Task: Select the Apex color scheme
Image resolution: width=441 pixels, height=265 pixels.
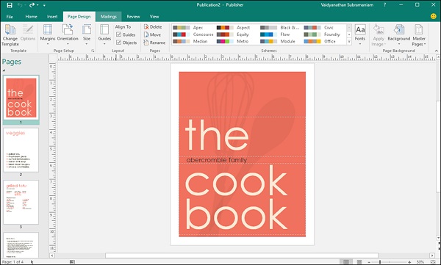Action: click(188, 28)
